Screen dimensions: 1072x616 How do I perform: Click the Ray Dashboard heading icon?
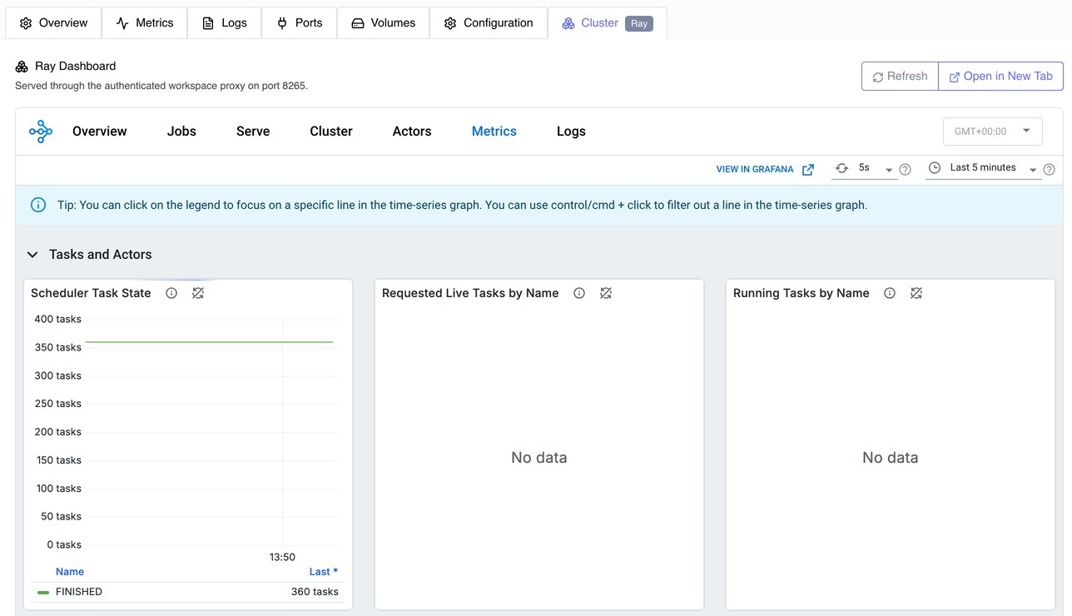click(x=22, y=67)
